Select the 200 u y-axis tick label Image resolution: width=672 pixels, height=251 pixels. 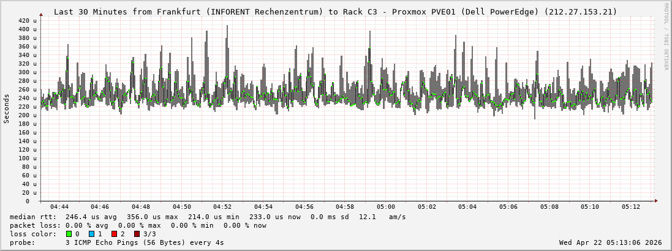coord(28,115)
